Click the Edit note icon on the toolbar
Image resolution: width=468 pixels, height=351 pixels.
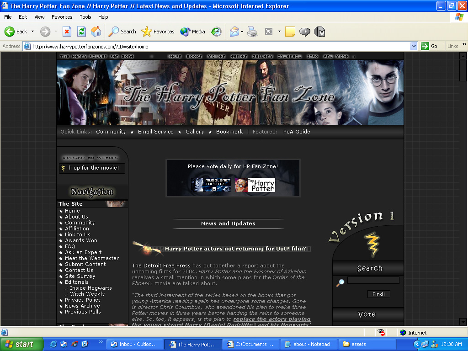tap(289, 32)
